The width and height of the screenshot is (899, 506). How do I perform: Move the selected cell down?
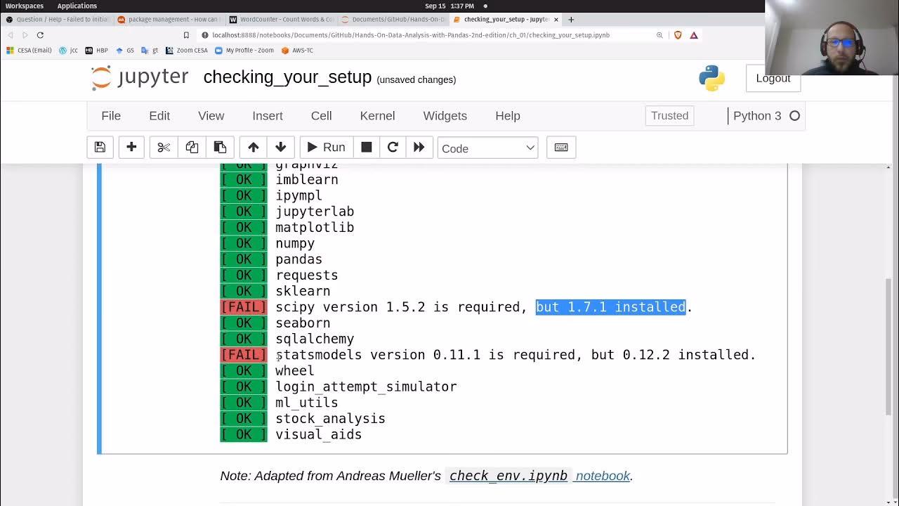280,147
